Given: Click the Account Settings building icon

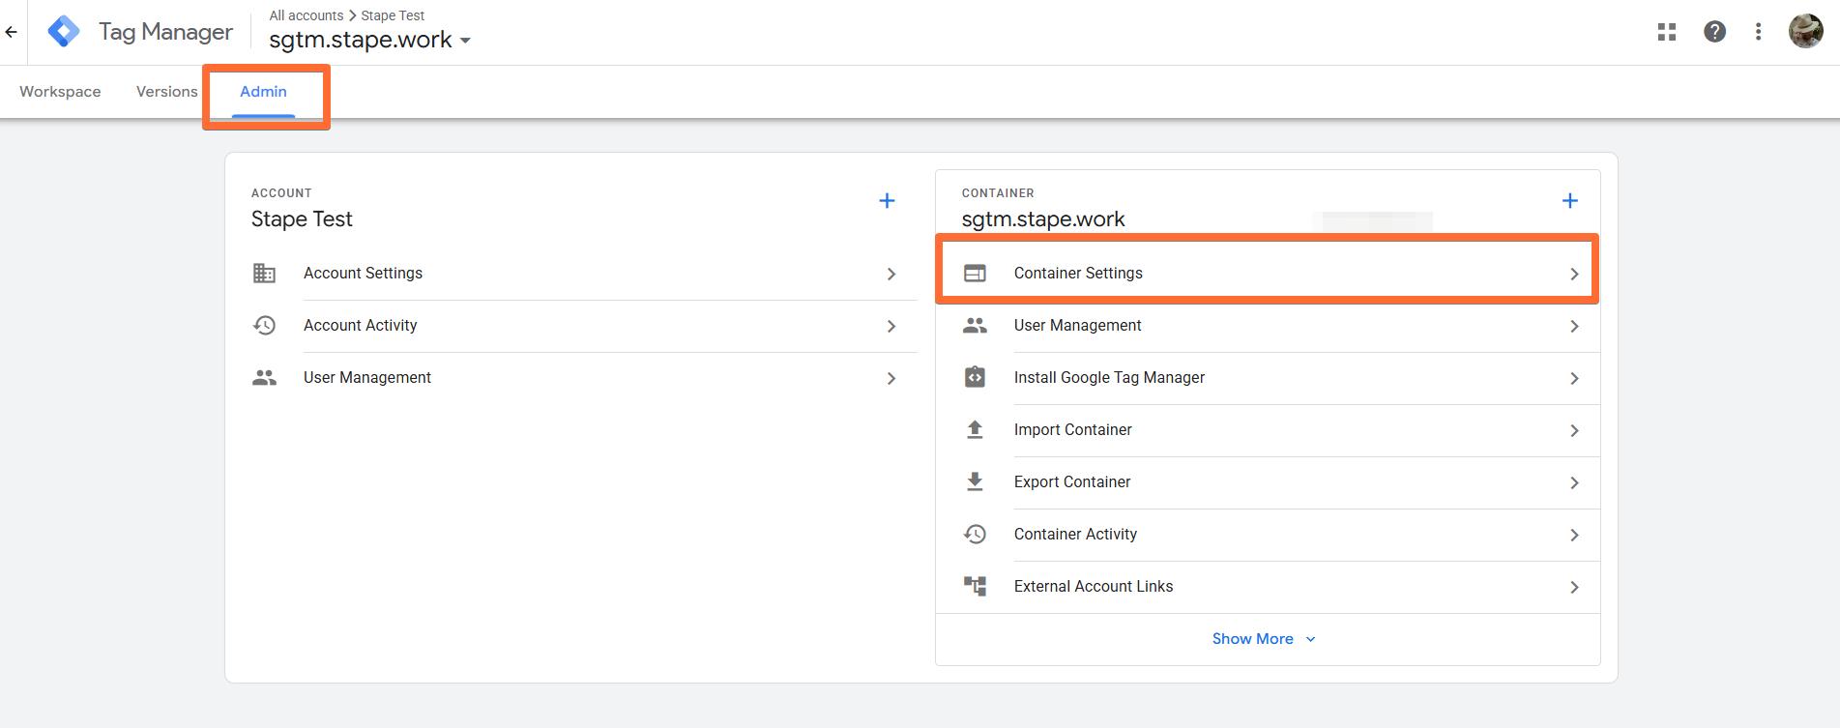Looking at the screenshot, I should coord(264,274).
